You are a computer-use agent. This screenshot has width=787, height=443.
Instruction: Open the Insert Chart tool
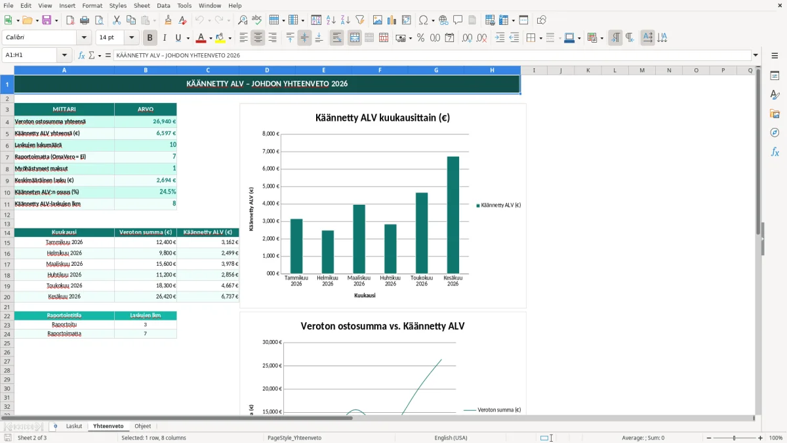(x=392, y=20)
